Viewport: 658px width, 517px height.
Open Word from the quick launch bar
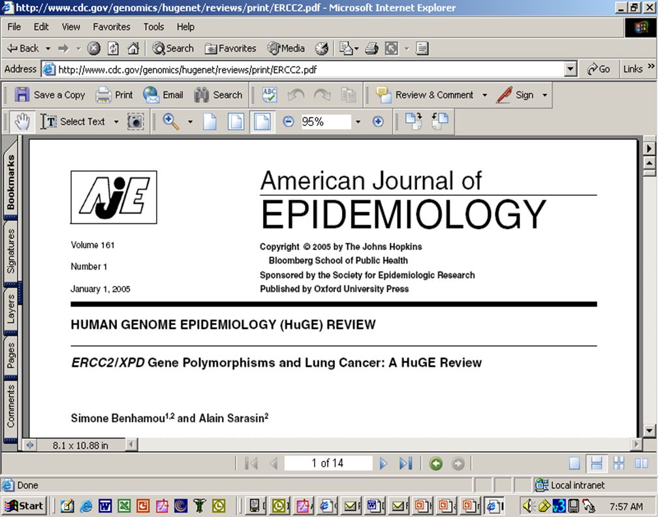coord(105,506)
